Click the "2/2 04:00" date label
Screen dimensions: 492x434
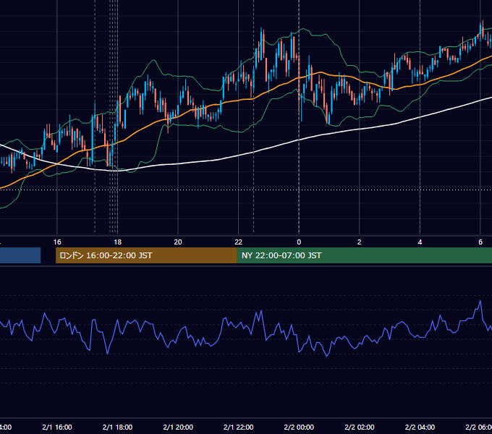coord(420,427)
